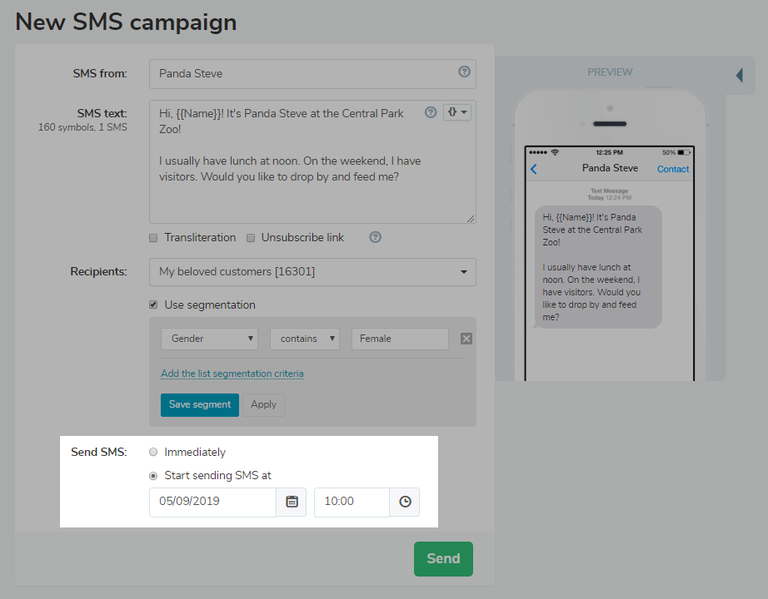Open the time picker clock icon
Viewport: 768px width, 599px height.
tap(405, 502)
